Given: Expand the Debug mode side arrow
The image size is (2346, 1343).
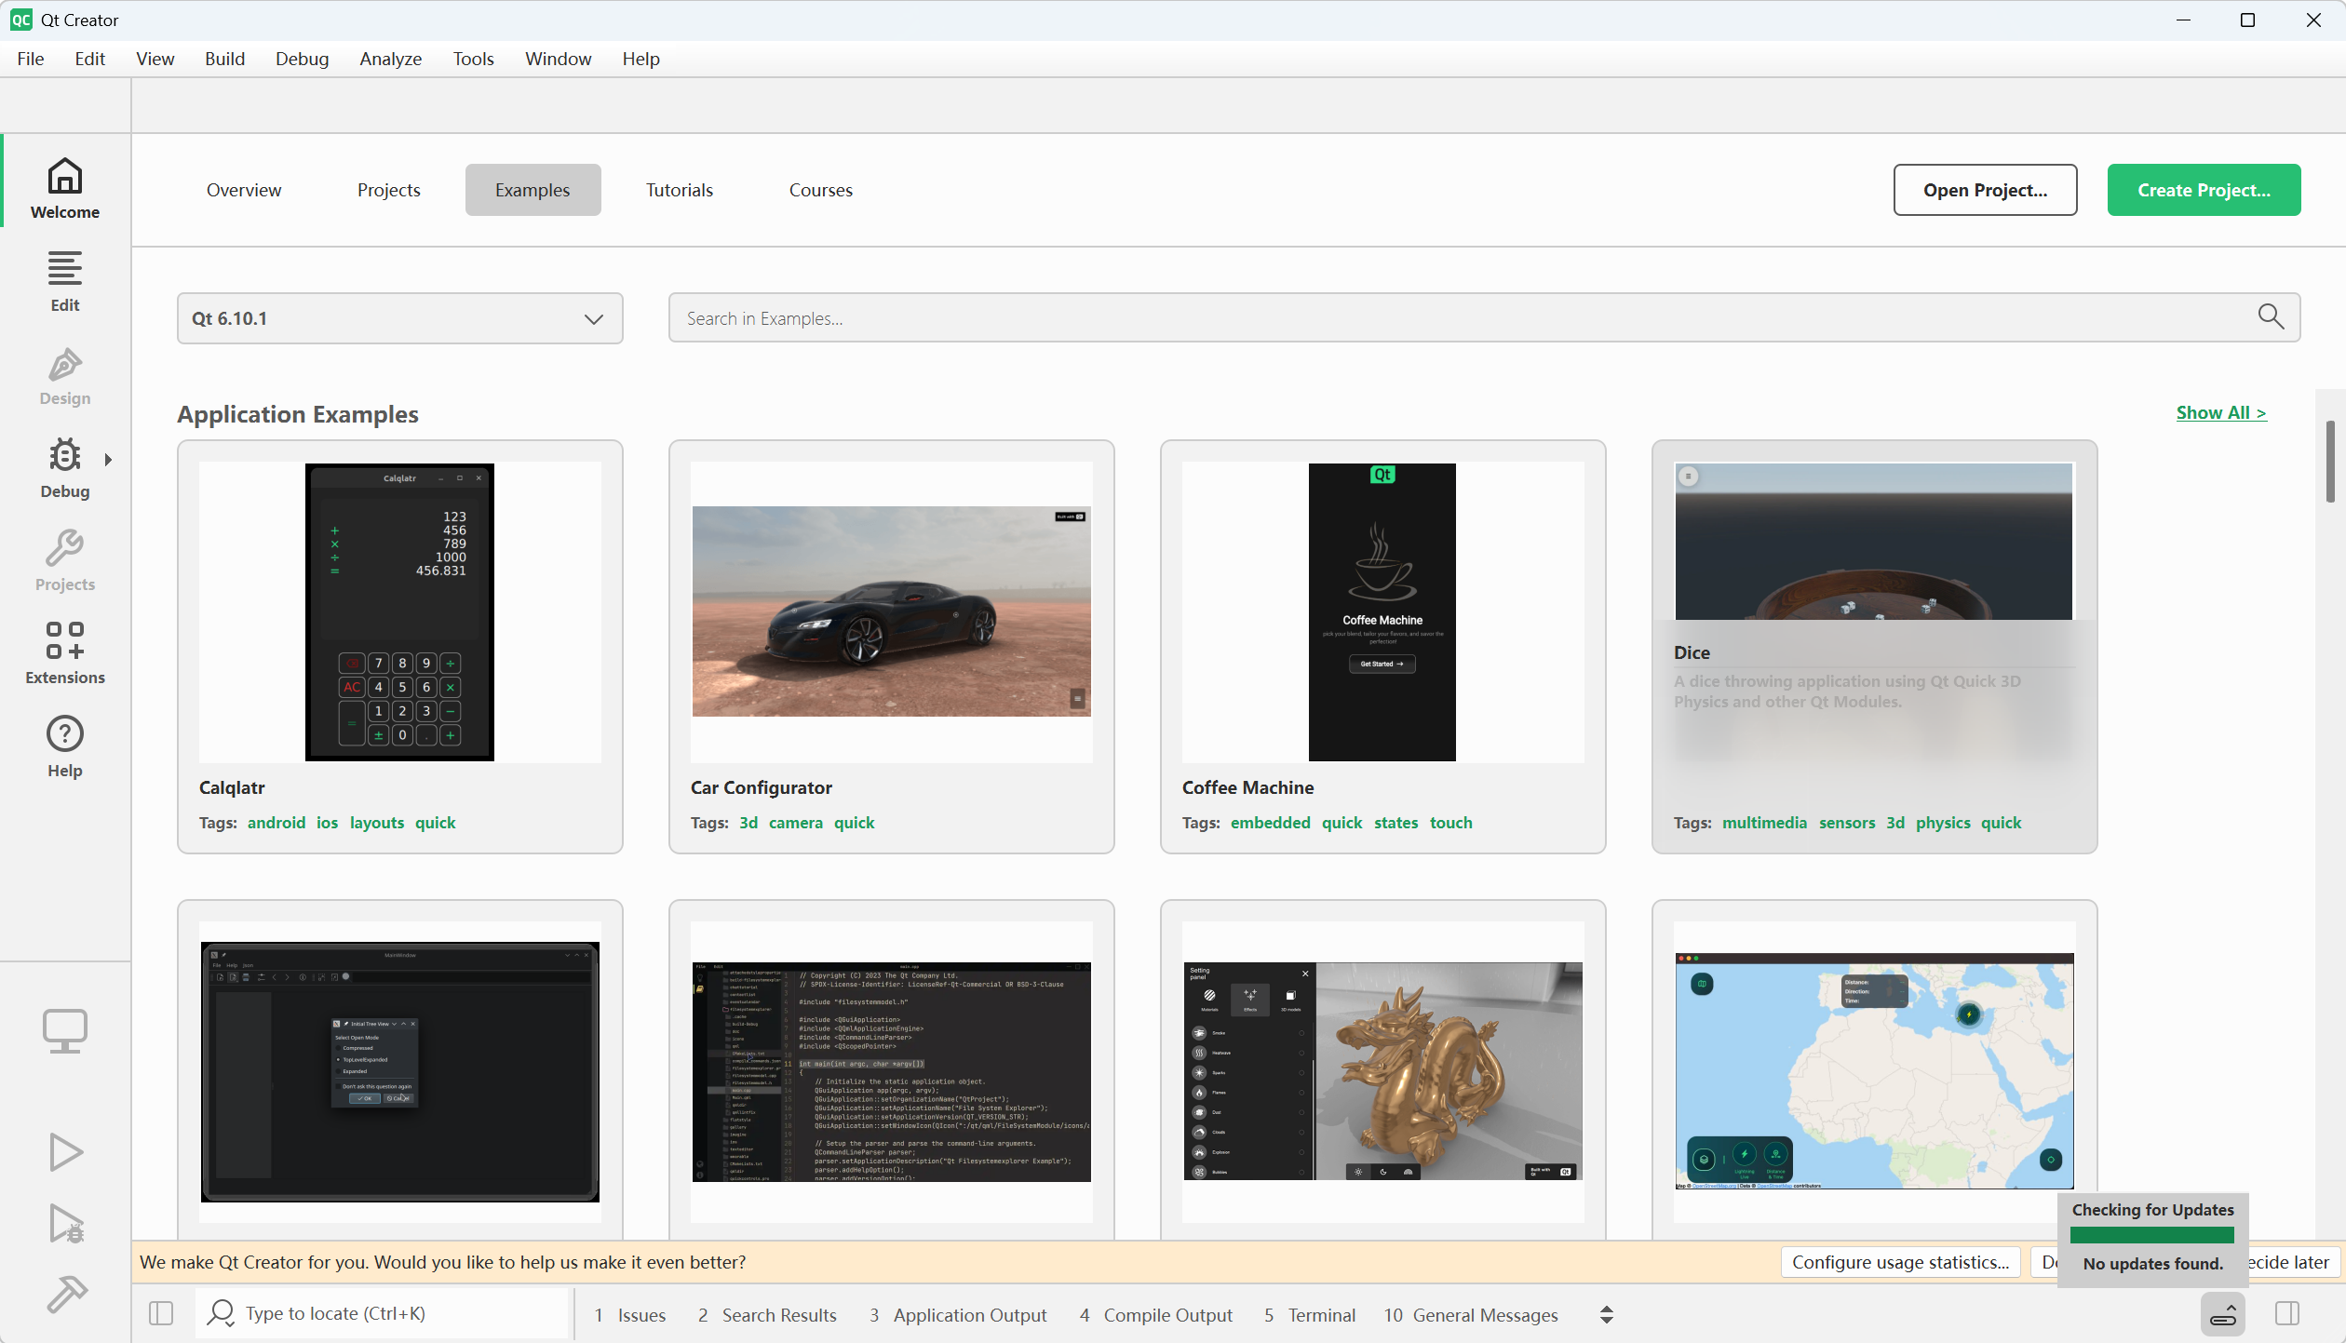Looking at the screenshot, I should 109,459.
